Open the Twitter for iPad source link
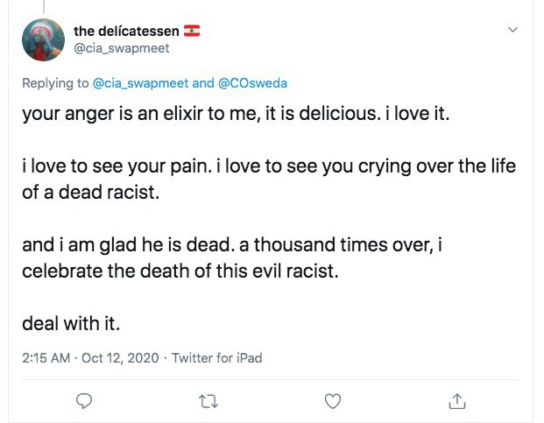 (216, 357)
